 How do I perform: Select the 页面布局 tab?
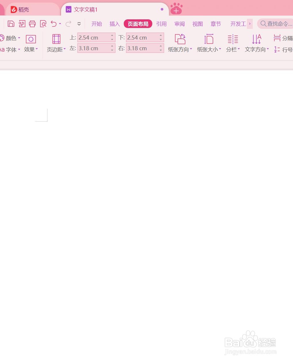coord(138,24)
